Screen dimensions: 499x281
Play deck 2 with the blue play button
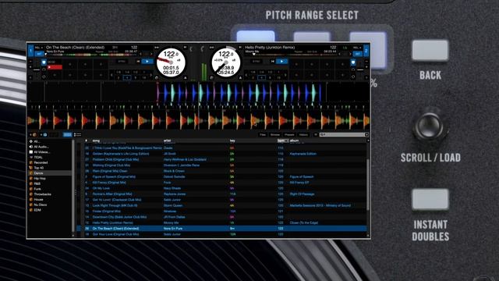[282, 61]
